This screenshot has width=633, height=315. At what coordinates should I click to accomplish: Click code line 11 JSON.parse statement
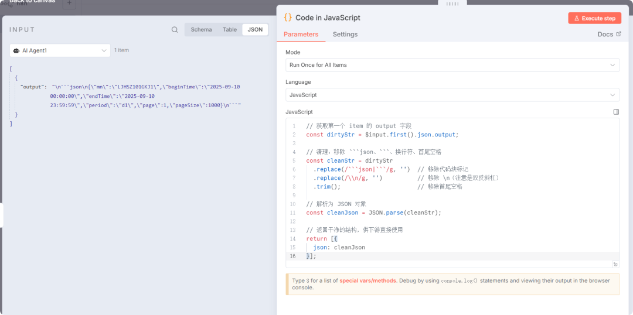(x=373, y=213)
